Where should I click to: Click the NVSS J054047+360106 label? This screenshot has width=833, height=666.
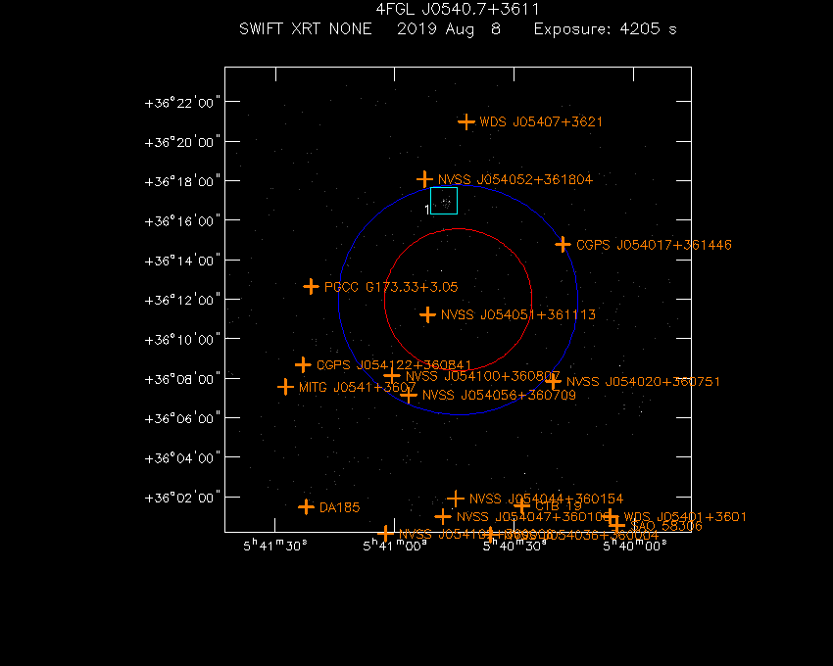[533, 517]
